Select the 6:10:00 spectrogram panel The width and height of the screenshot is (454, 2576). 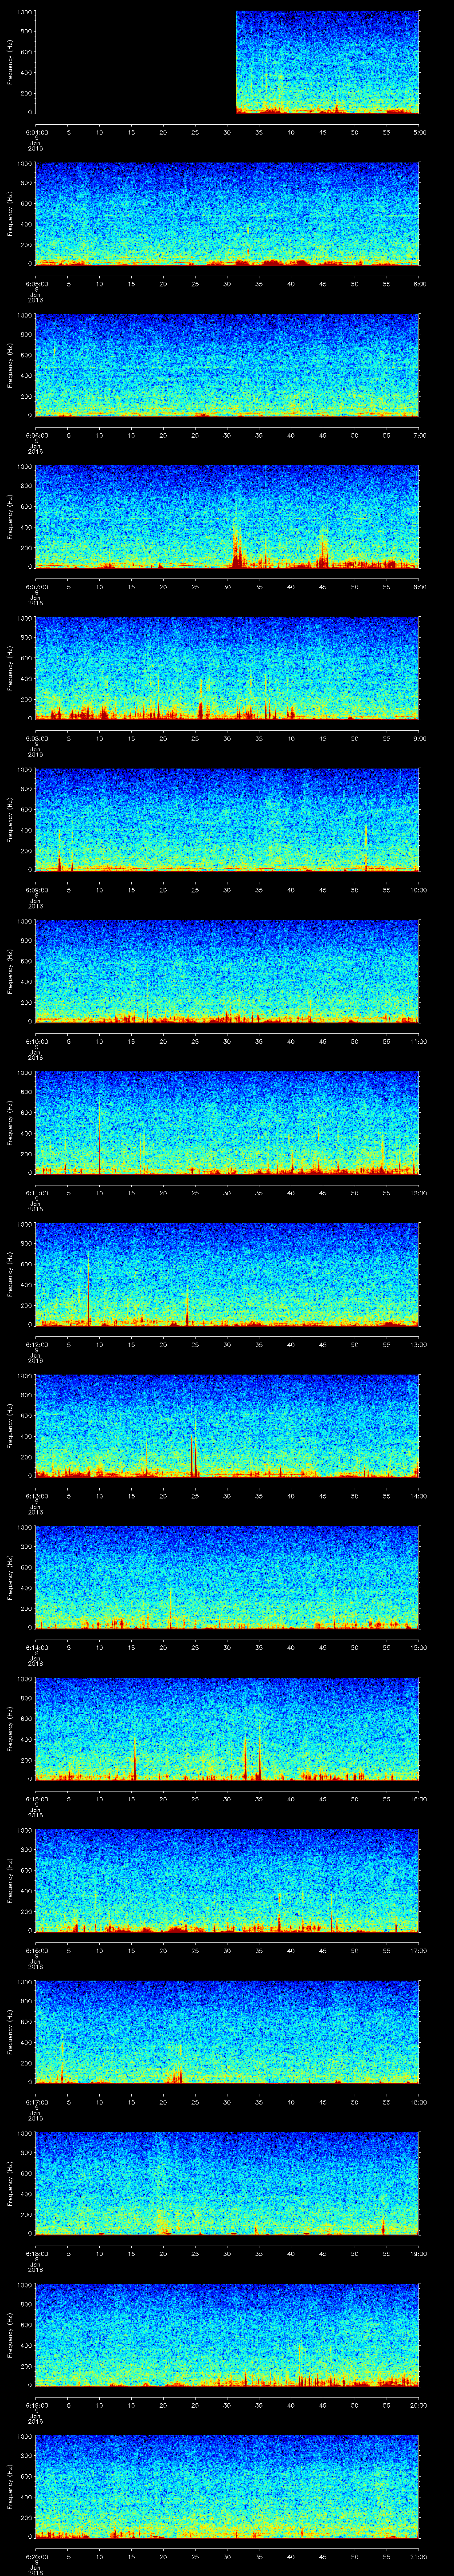click(227, 970)
